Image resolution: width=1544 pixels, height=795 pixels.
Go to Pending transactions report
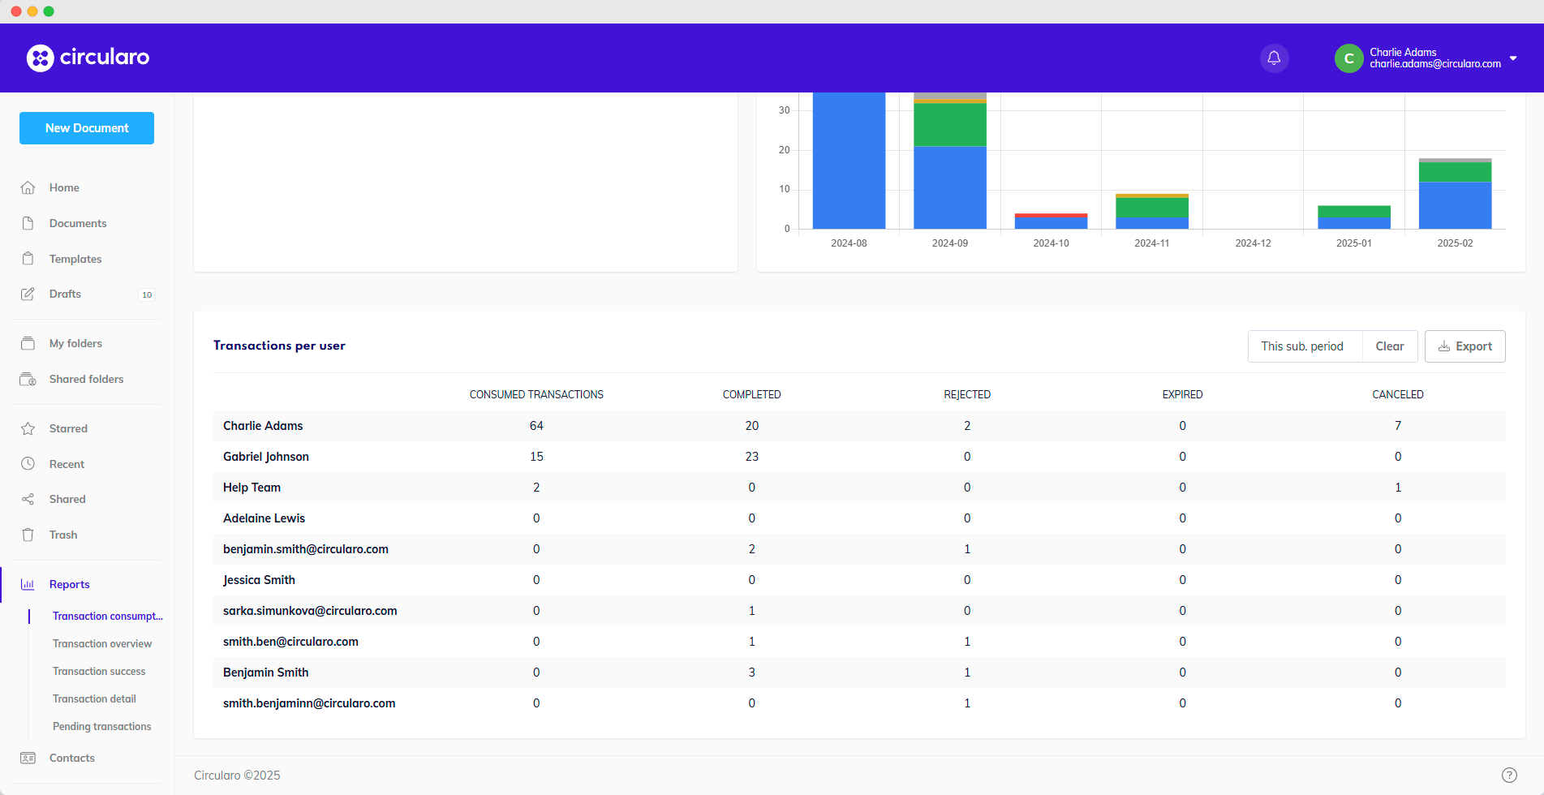pyautogui.click(x=102, y=726)
